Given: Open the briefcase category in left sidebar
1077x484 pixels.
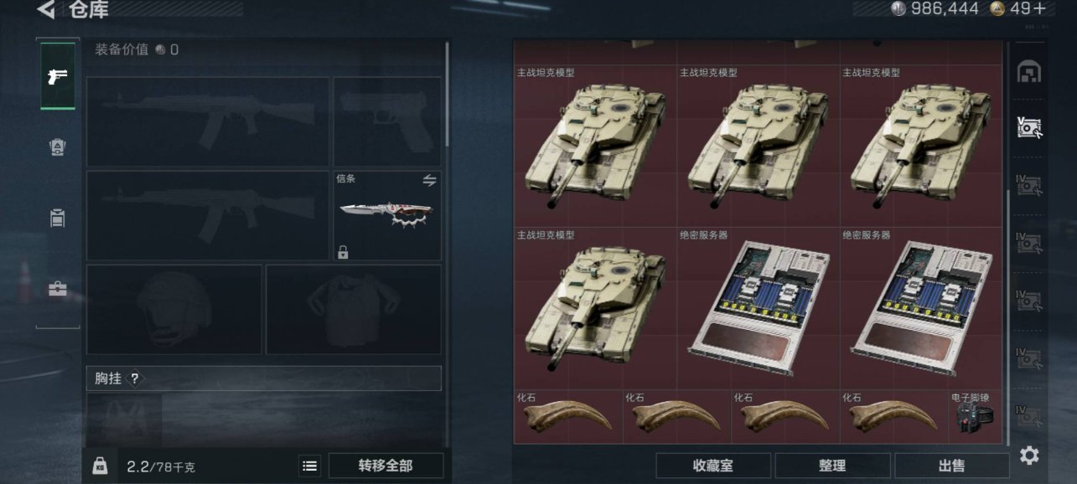Looking at the screenshot, I should [58, 289].
